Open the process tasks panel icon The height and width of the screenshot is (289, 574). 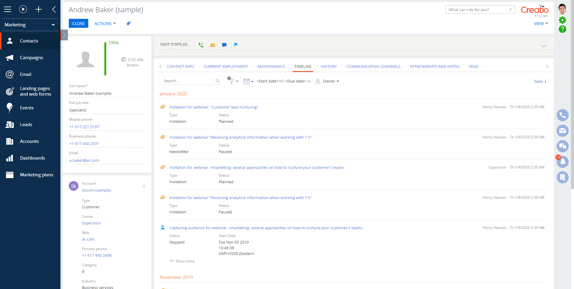(562, 177)
